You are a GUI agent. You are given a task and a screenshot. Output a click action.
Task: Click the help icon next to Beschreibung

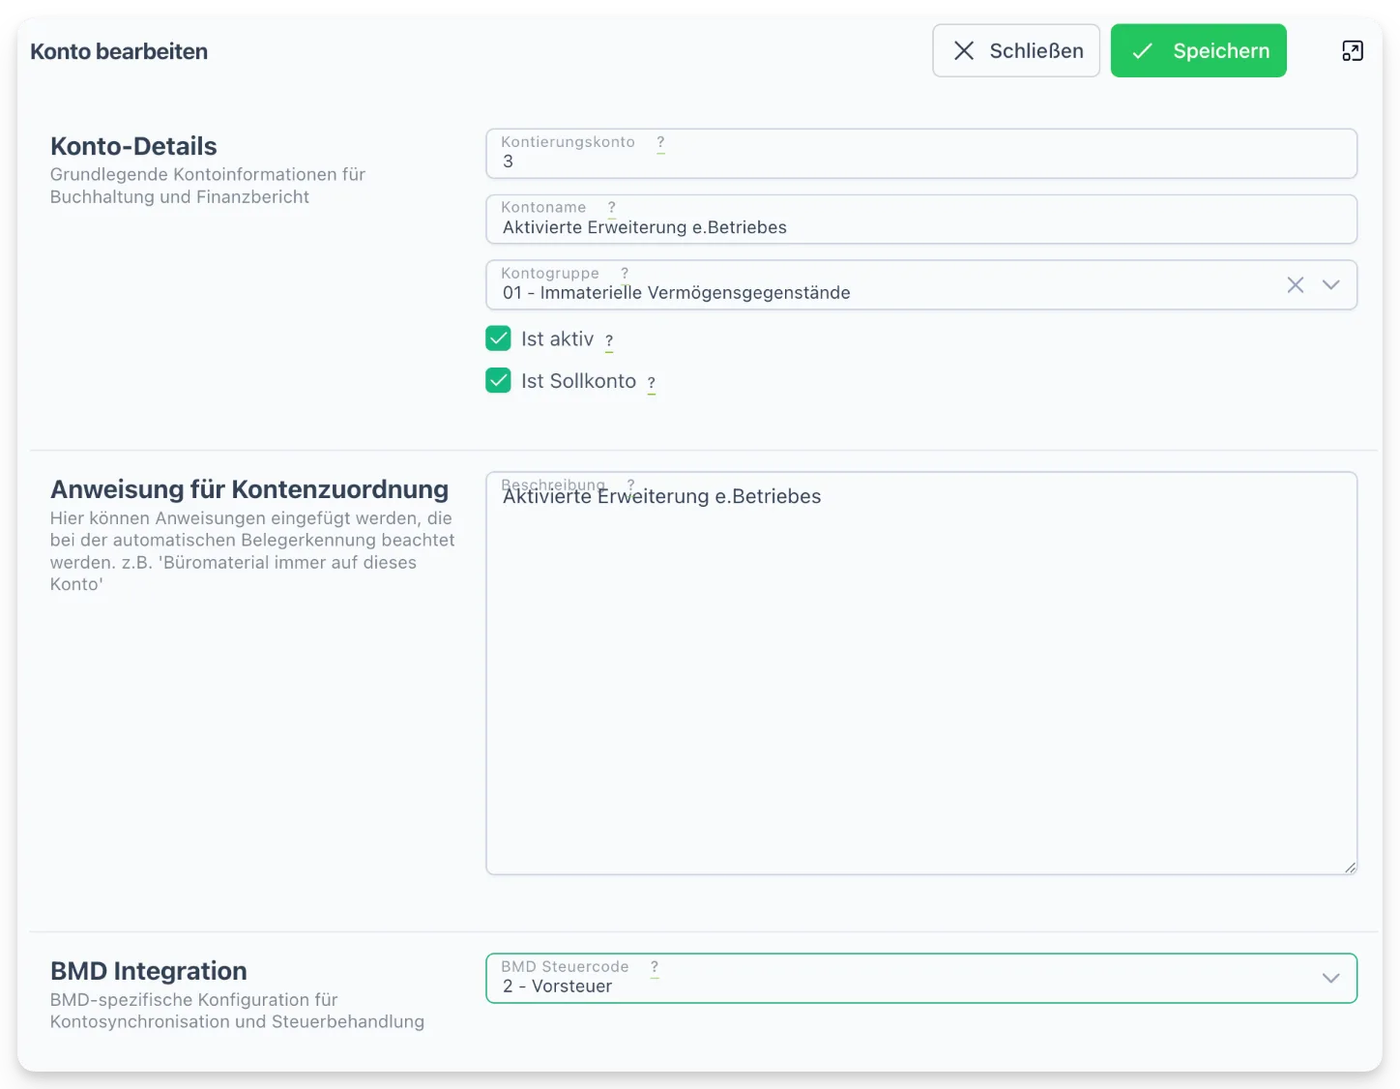tap(631, 485)
